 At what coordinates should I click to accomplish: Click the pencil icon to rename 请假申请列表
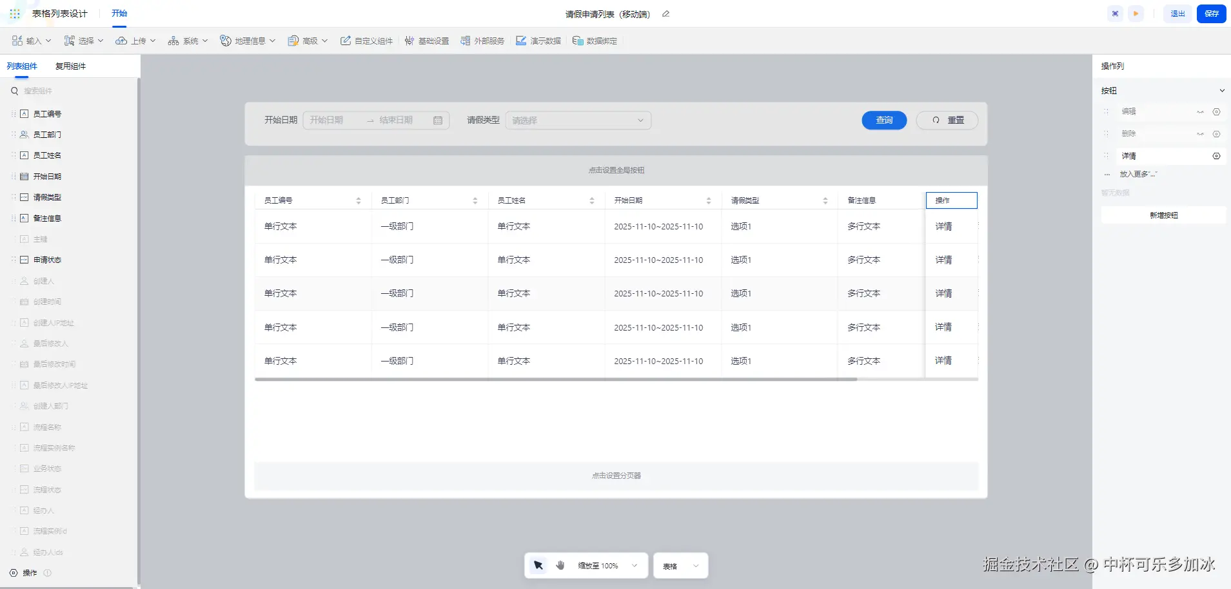666,14
